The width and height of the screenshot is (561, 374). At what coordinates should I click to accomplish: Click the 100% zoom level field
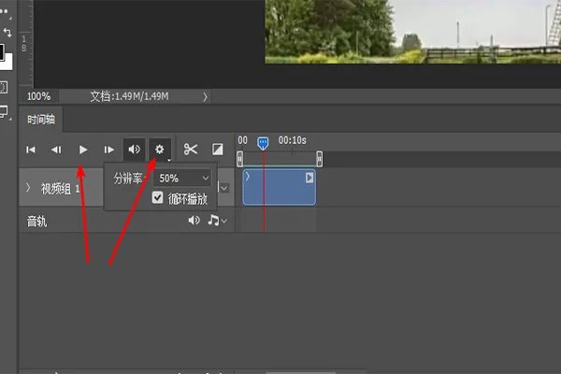(39, 96)
